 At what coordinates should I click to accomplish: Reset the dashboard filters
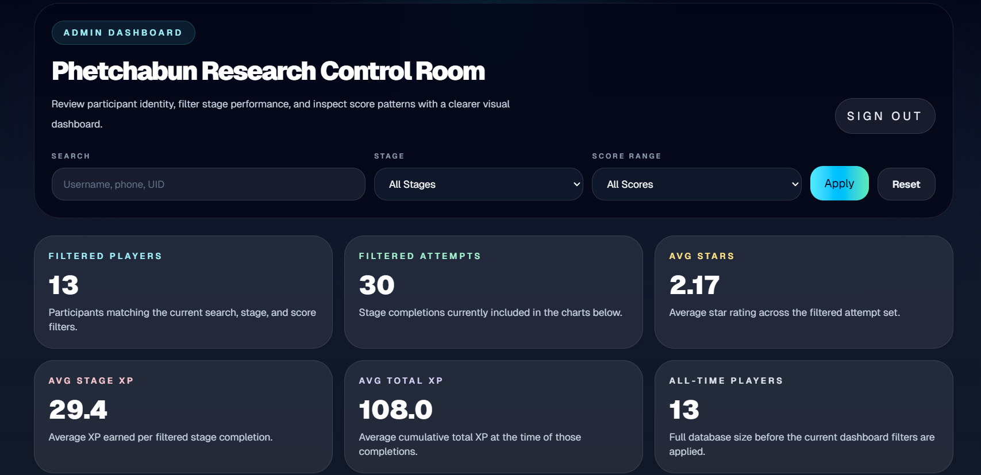(906, 184)
